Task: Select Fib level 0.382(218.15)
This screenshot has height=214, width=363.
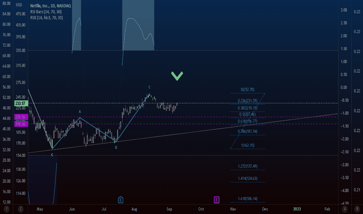Action: point(247,108)
